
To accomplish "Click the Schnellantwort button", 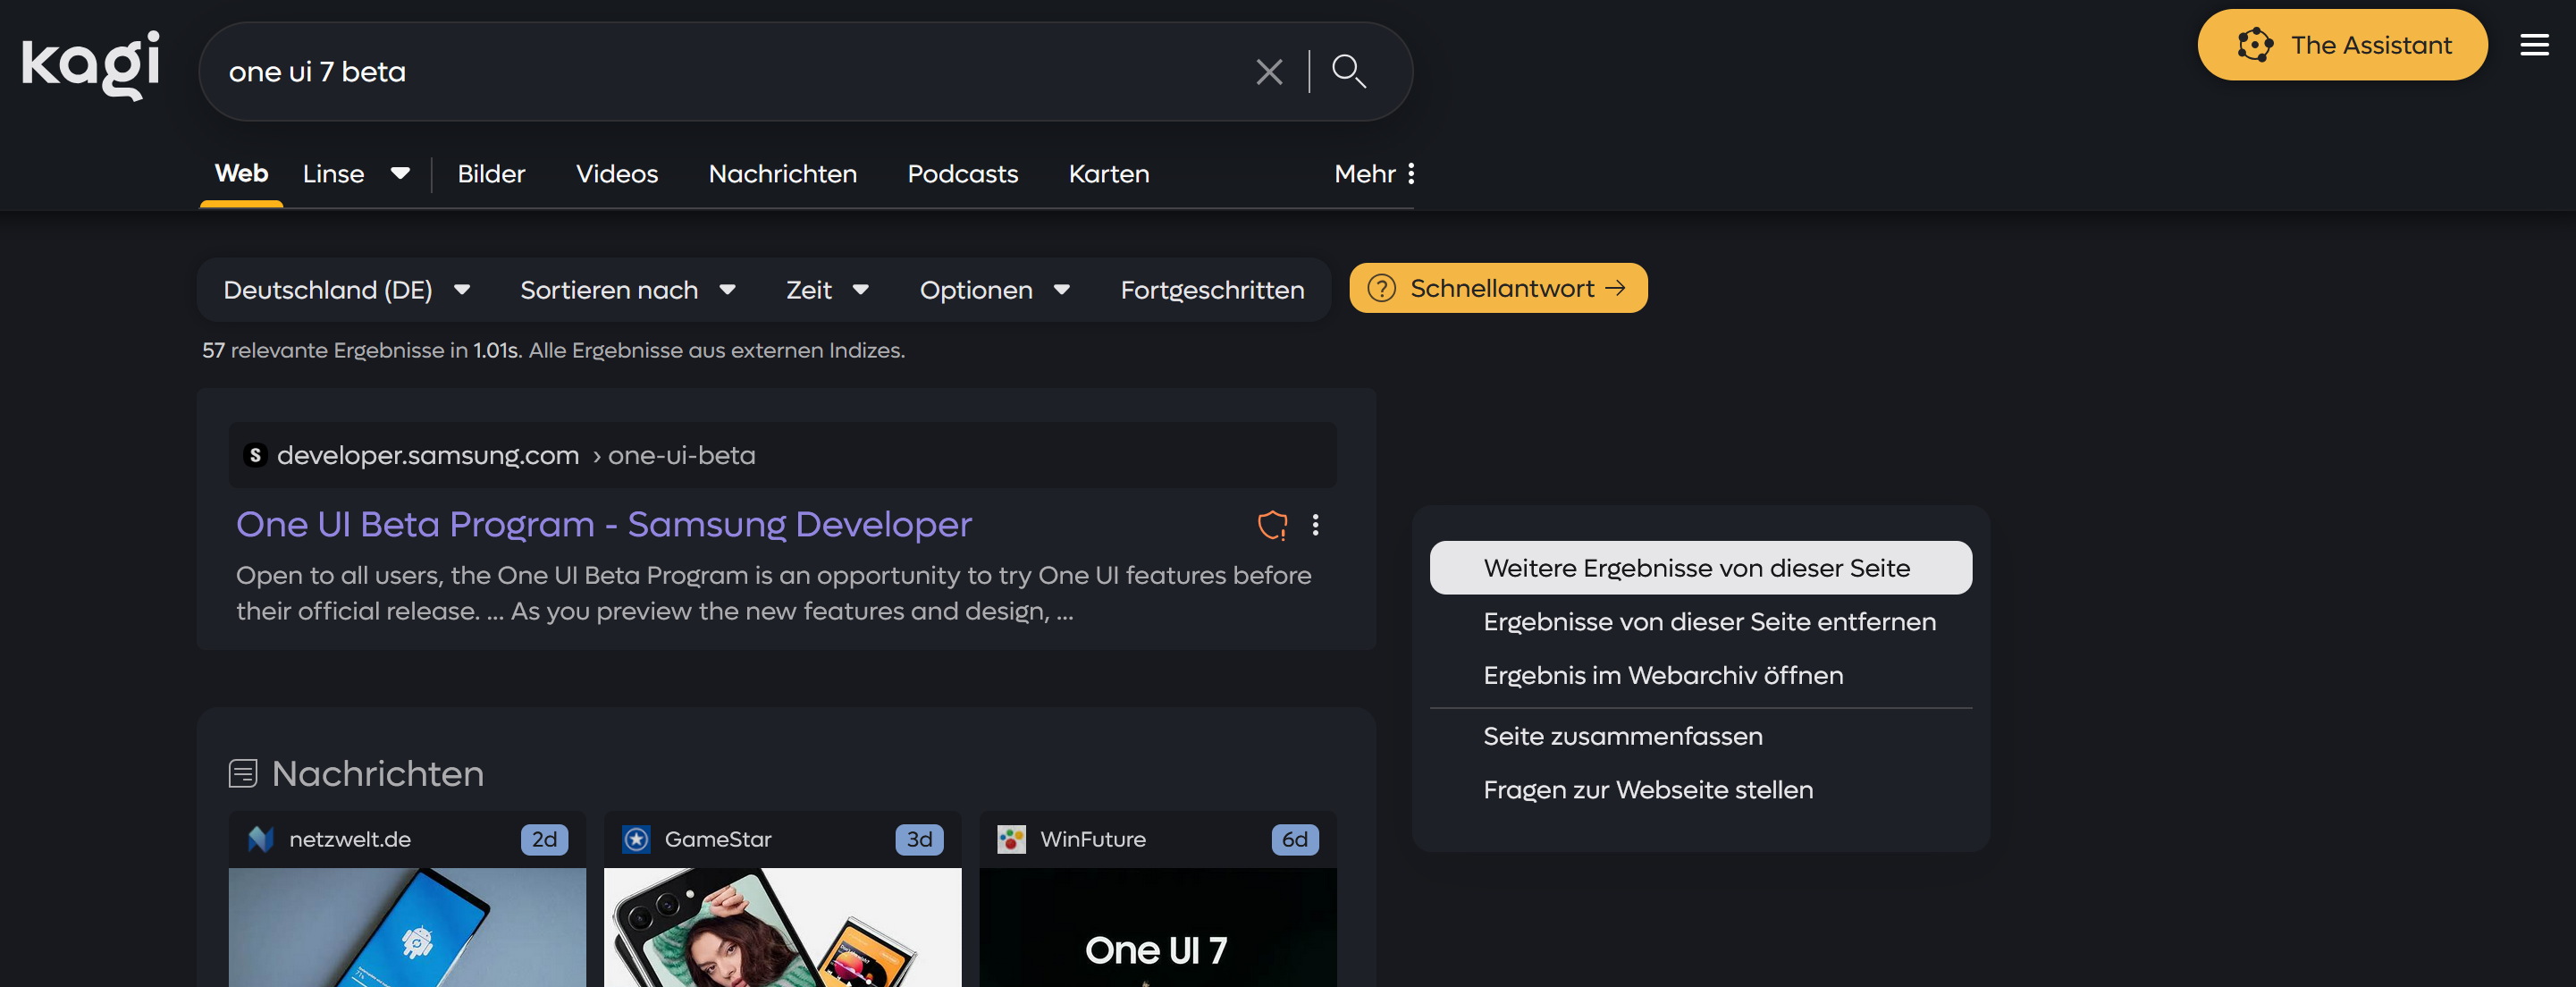I will click(x=1498, y=288).
